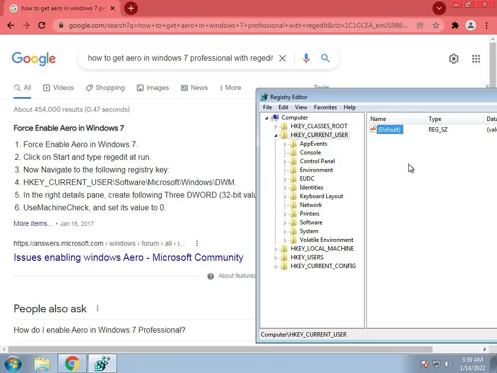Screen dimensions: 497x373
Task: Click the Chrome back arrow
Action: point(11,25)
